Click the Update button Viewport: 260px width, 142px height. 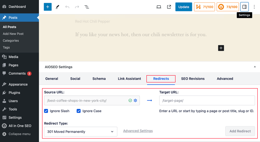tap(184, 7)
